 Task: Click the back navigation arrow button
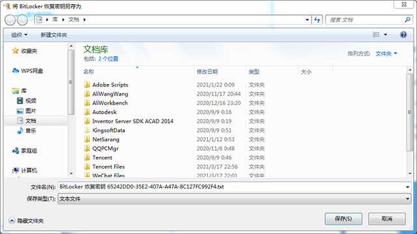pos(10,20)
